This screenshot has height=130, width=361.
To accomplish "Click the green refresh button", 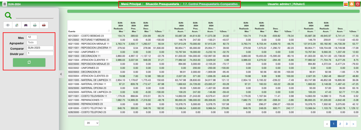I will tap(29, 62).
